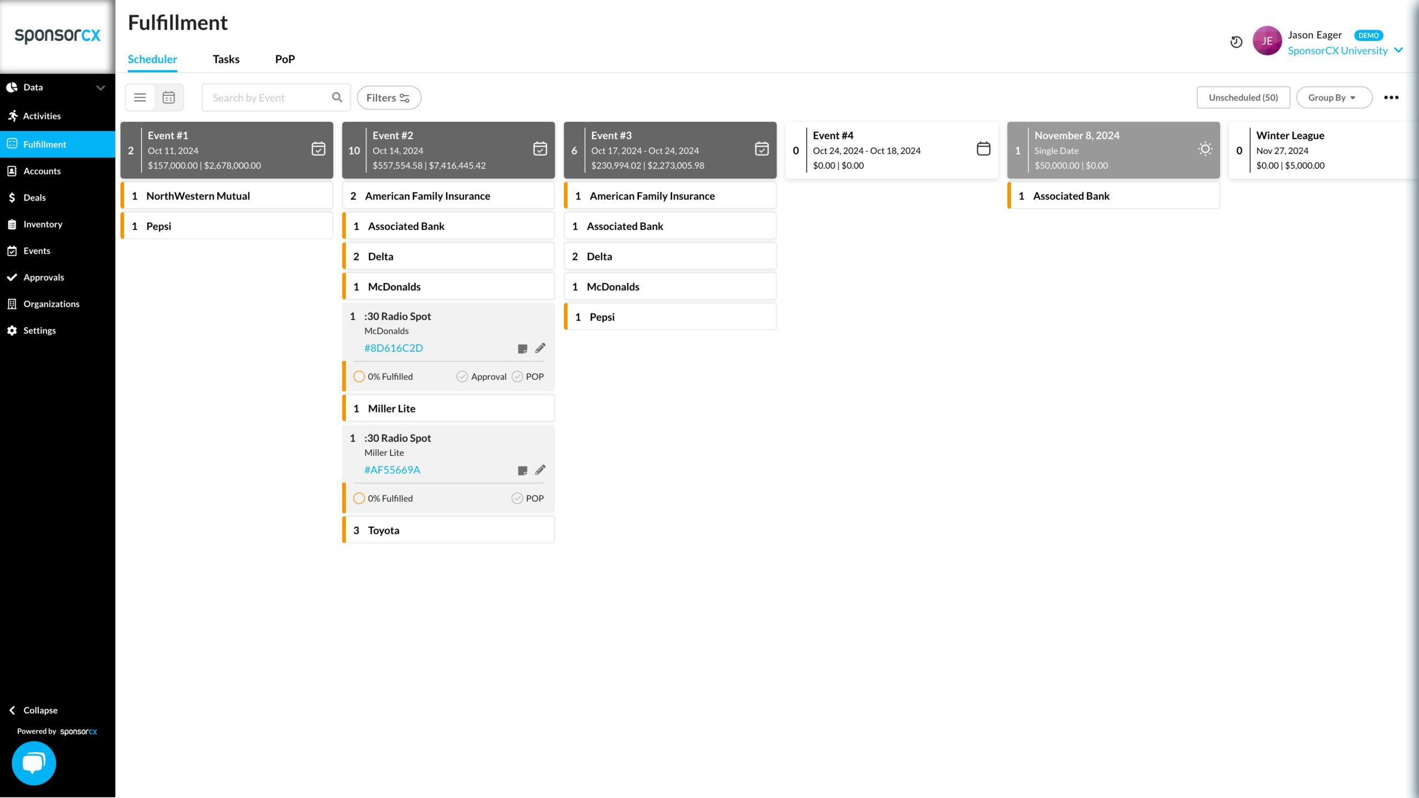Open the chat support bubble

click(34, 763)
